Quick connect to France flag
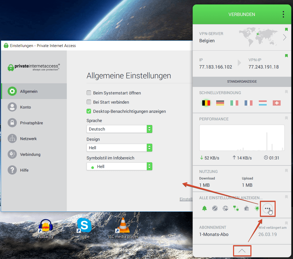The height and width of the screenshot is (259, 293). tap(249, 103)
